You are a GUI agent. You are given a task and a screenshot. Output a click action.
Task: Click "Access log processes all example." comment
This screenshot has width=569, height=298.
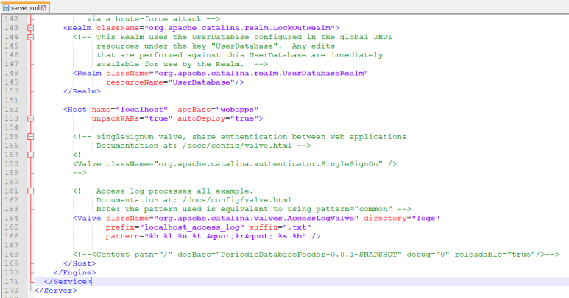tap(174, 191)
